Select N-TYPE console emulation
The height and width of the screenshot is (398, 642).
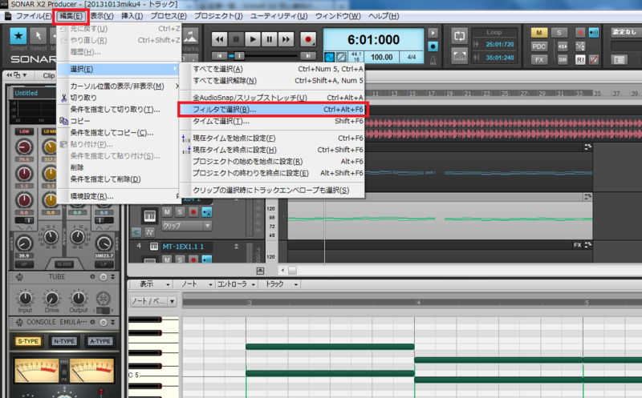coord(64,341)
